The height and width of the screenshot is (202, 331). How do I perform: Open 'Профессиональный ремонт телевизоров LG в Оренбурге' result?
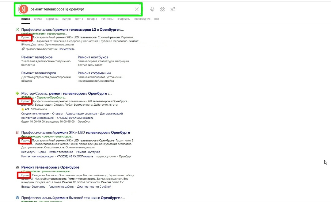pyautogui.click(x=72, y=29)
